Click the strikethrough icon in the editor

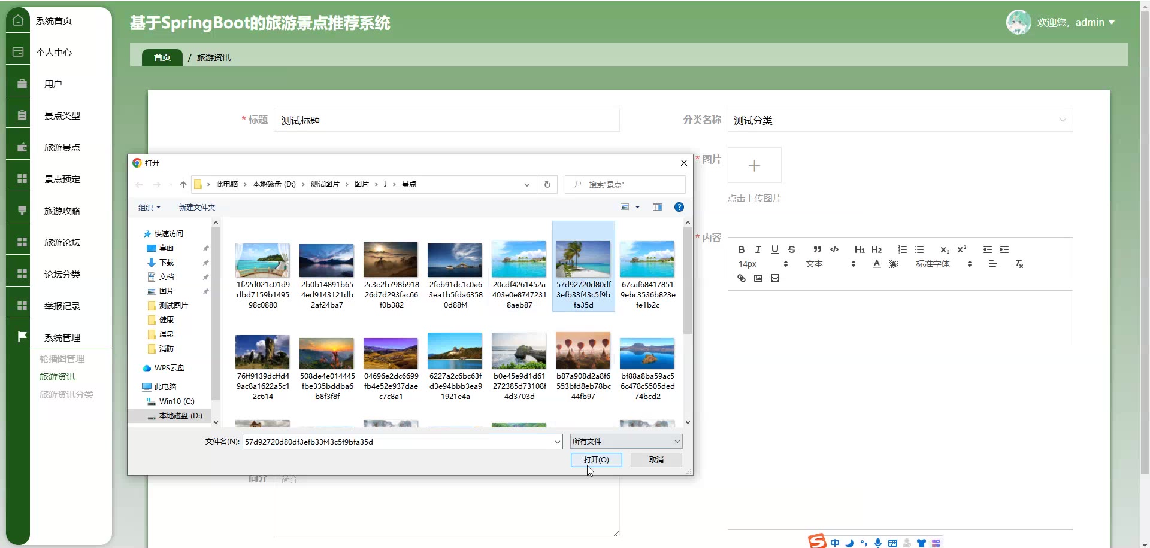pyautogui.click(x=791, y=249)
